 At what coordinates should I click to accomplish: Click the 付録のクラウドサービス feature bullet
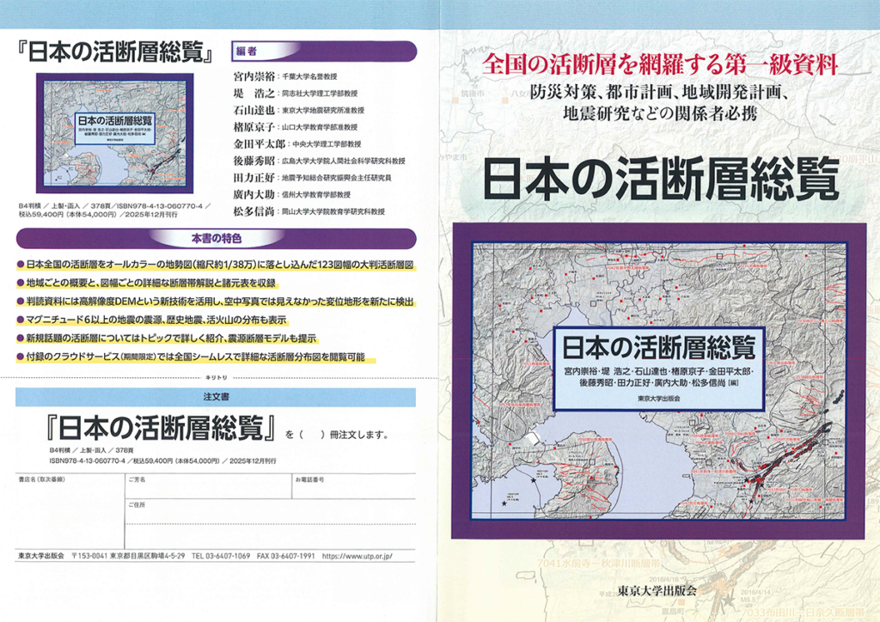(x=198, y=357)
